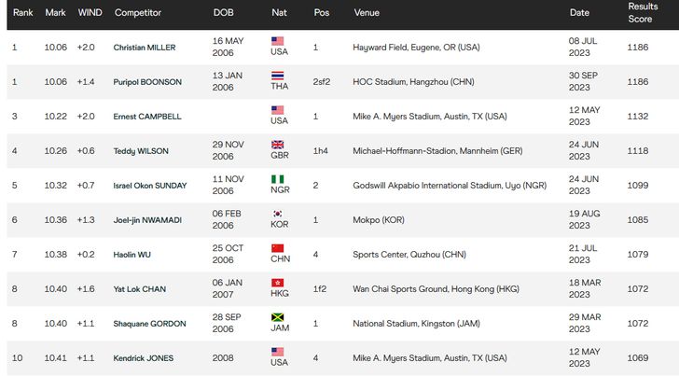Screen dimensions: 679x376
Task: Open Shaquane GORDON's athlete profile
Action: tap(149, 324)
